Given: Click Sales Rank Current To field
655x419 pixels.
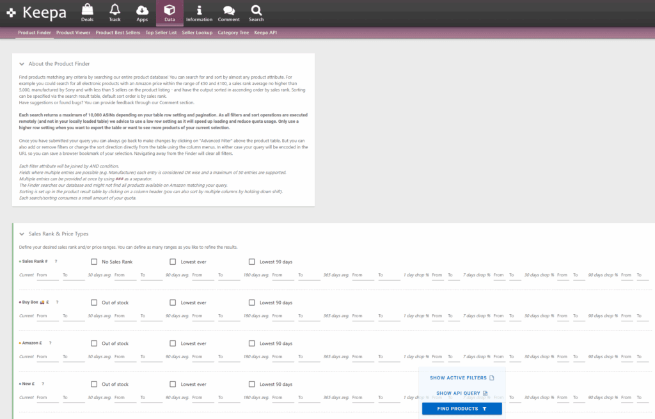Looking at the screenshot, I should 74,275.
